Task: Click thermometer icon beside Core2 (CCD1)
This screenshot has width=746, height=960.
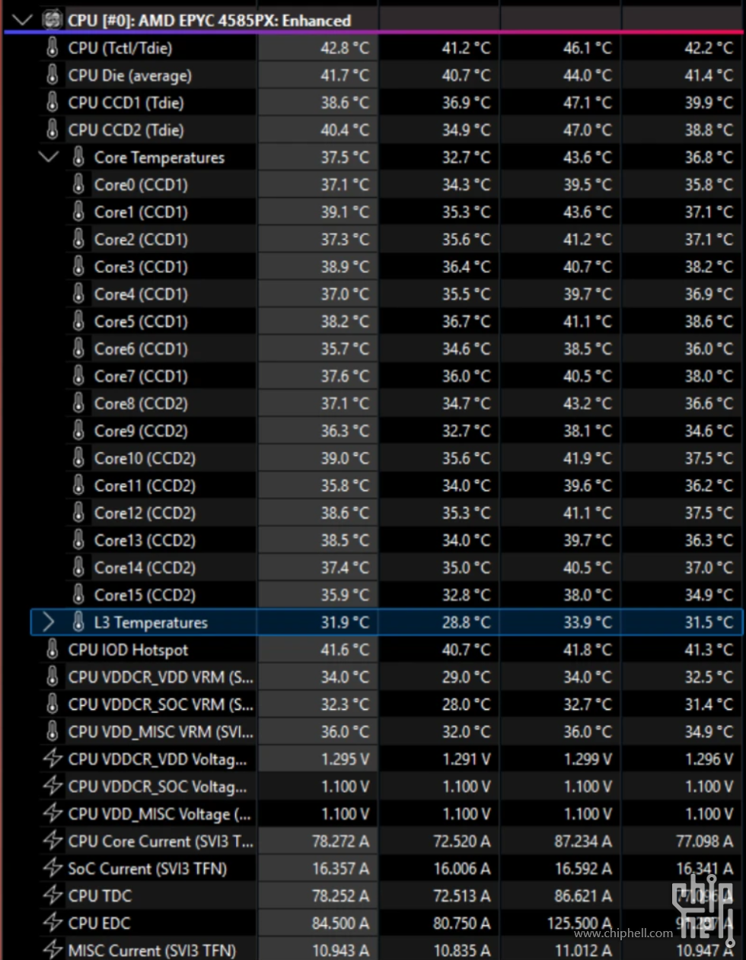Action: 78,240
